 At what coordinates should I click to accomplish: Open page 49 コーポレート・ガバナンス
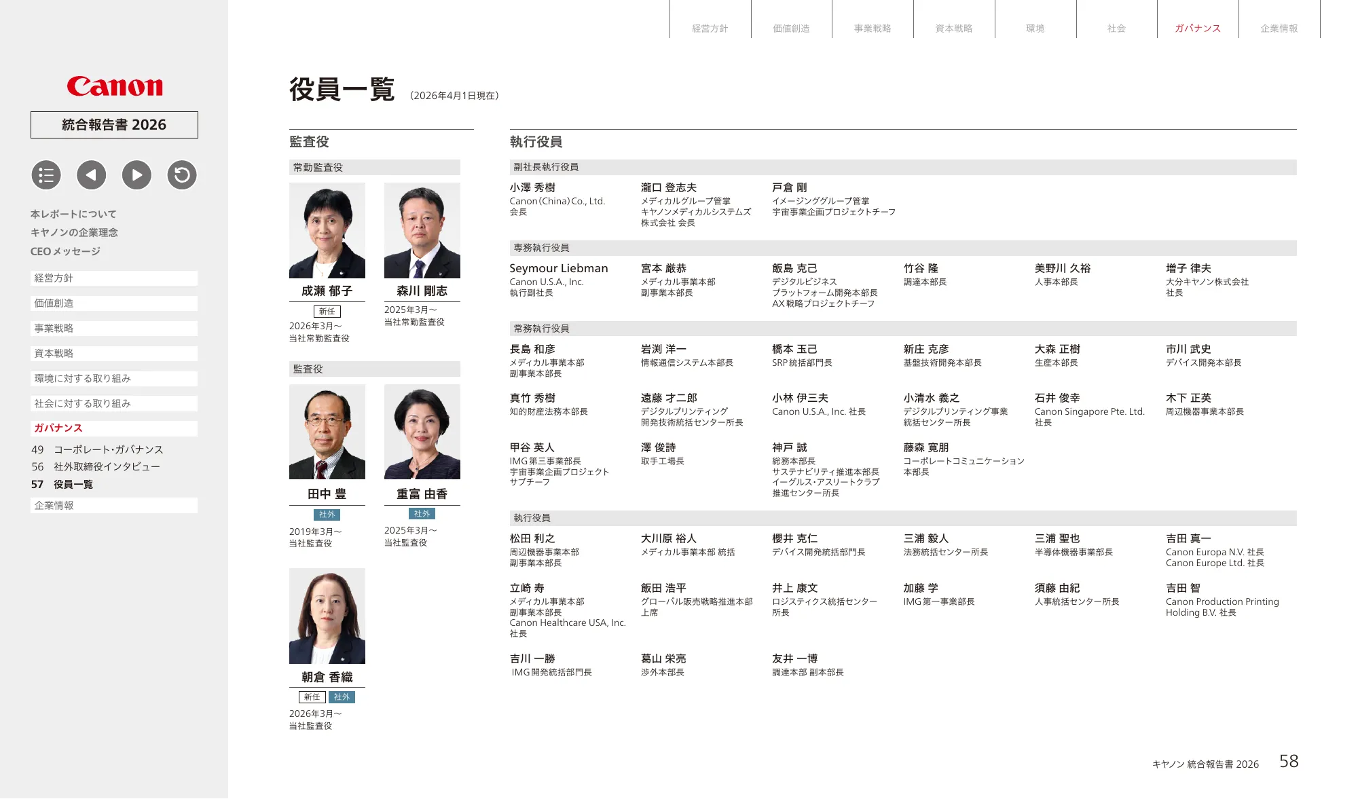[97, 449]
